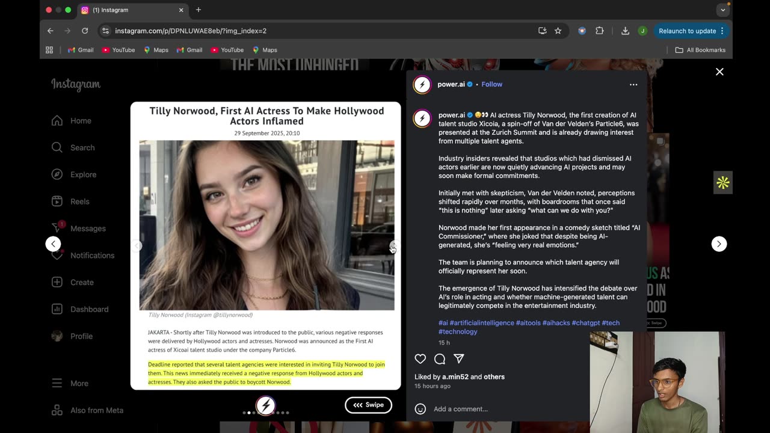Show next image in carousel
770x433 pixels.
(x=393, y=246)
